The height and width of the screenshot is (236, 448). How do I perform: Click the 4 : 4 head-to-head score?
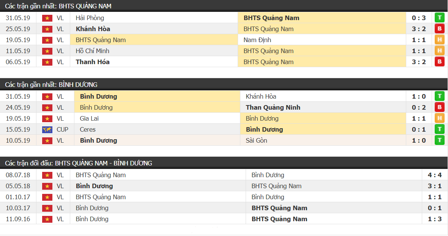[x=434, y=175]
